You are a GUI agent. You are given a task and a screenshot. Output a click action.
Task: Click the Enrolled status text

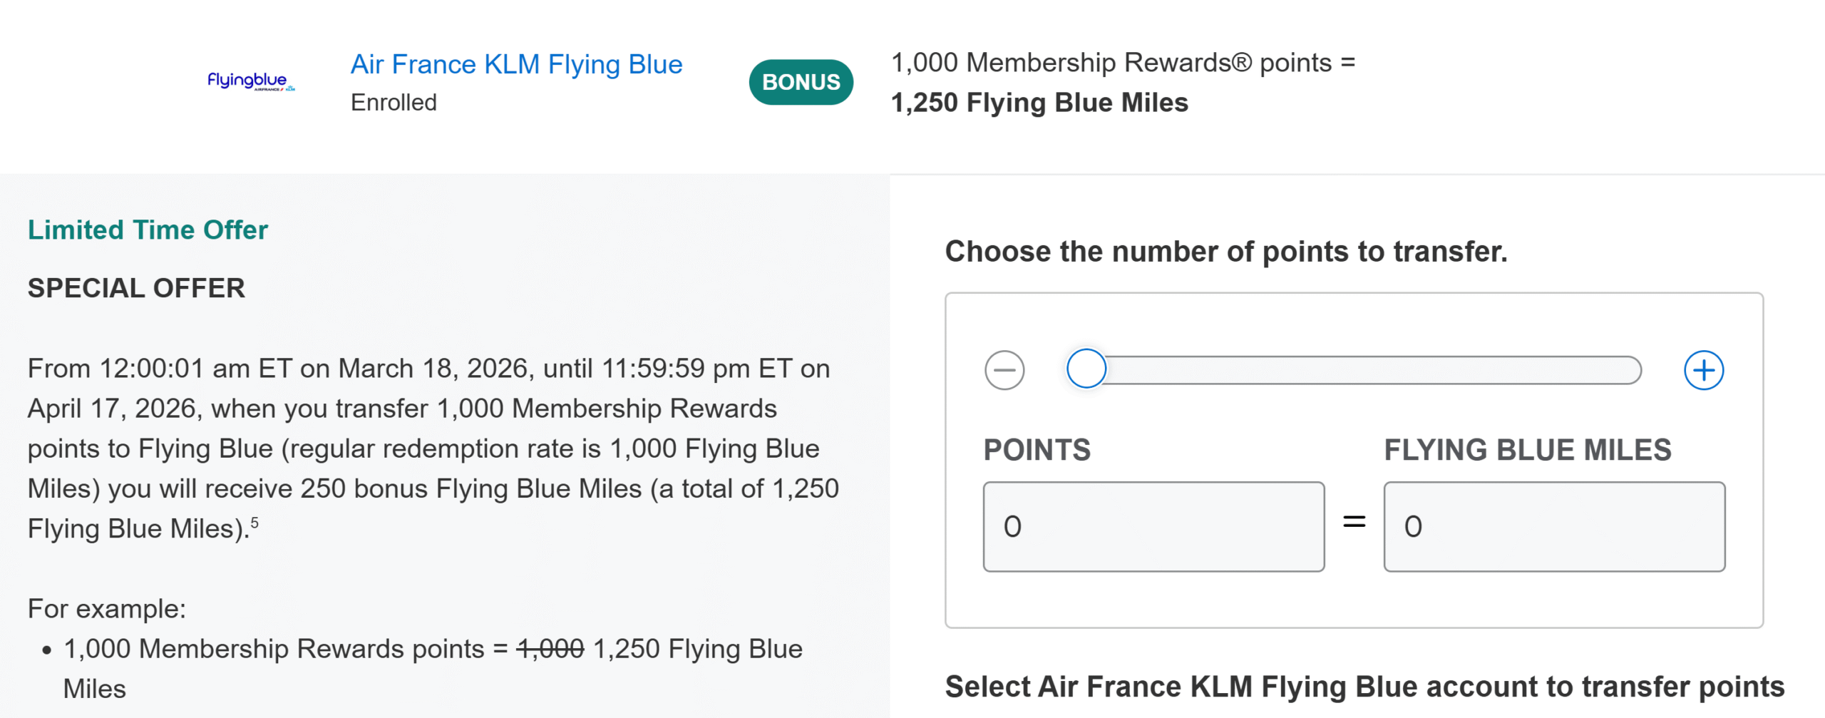point(394,103)
